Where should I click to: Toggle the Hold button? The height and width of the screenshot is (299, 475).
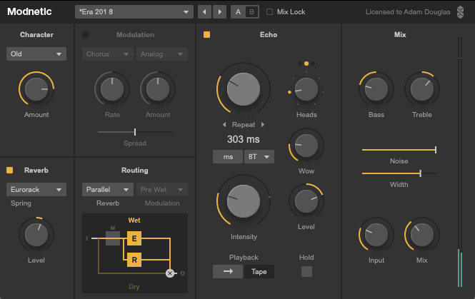(x=306, y=271)
